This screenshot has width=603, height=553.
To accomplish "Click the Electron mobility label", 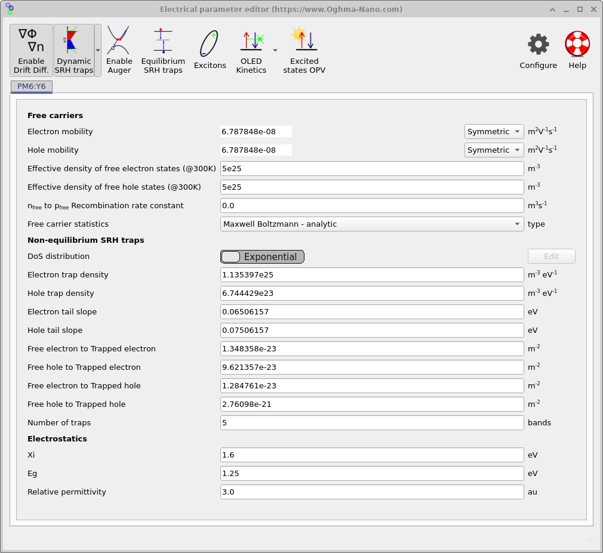I will click(x=60, y=131).
